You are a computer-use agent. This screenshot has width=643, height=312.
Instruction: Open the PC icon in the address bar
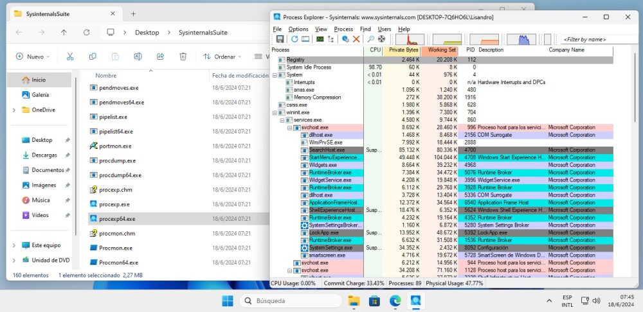[x=111, y=32]
